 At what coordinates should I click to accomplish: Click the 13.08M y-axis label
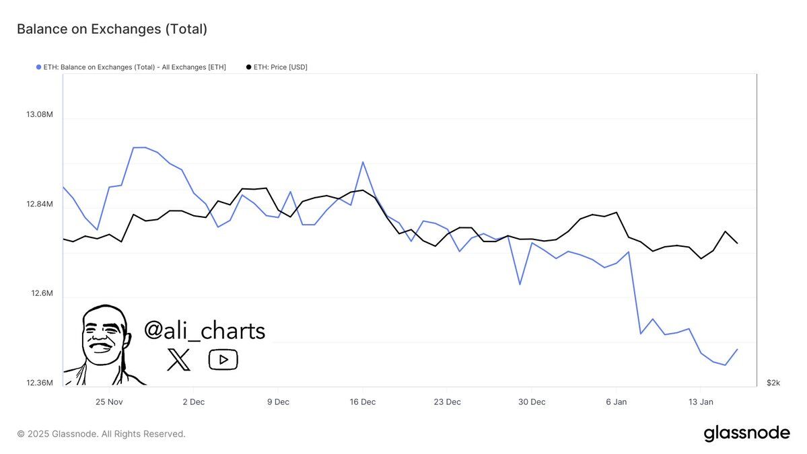(39, 114)
